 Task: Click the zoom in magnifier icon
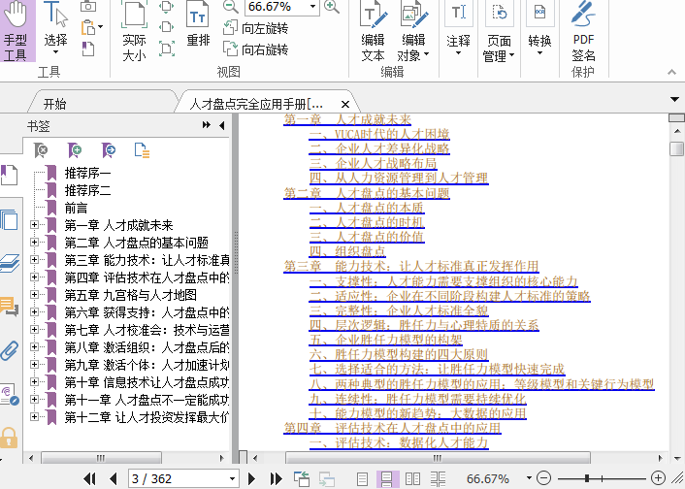pos(332,6)
